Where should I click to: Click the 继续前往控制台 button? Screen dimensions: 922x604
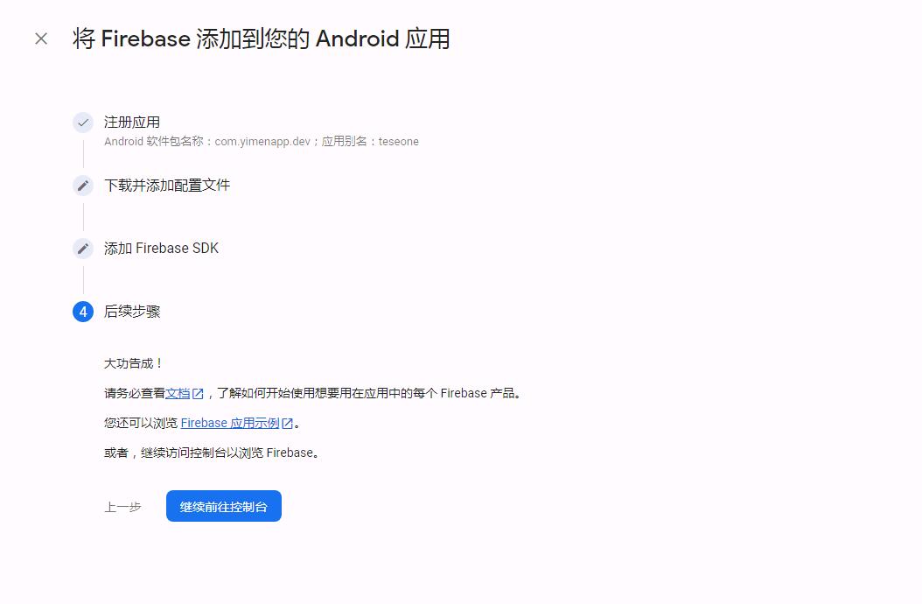pos(224,507)
